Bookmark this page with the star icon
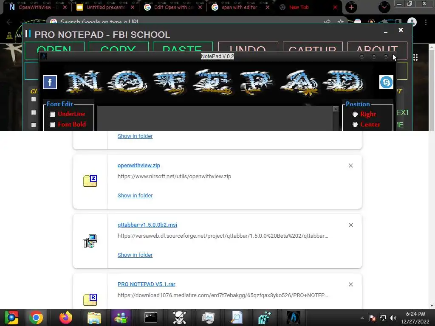Image resolution: width=435 pixels, height=326 pixels. 340,22
